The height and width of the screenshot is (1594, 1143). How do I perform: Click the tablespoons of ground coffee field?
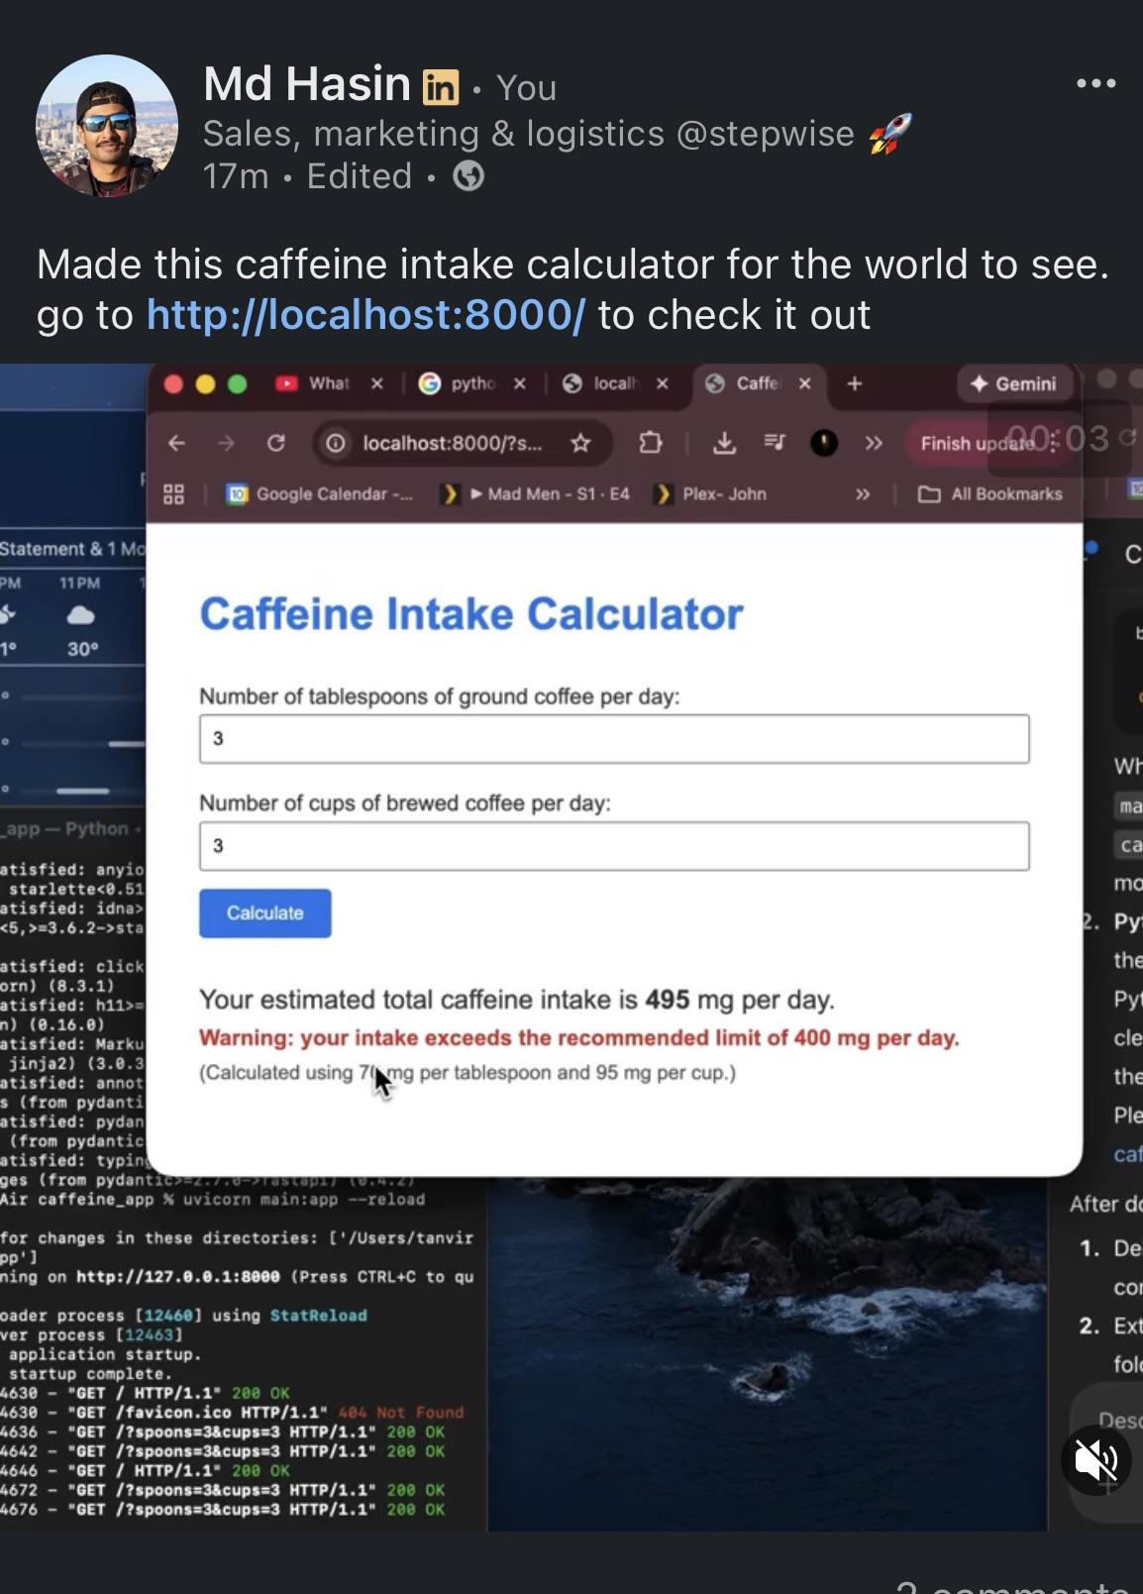[x=614, y=739]
